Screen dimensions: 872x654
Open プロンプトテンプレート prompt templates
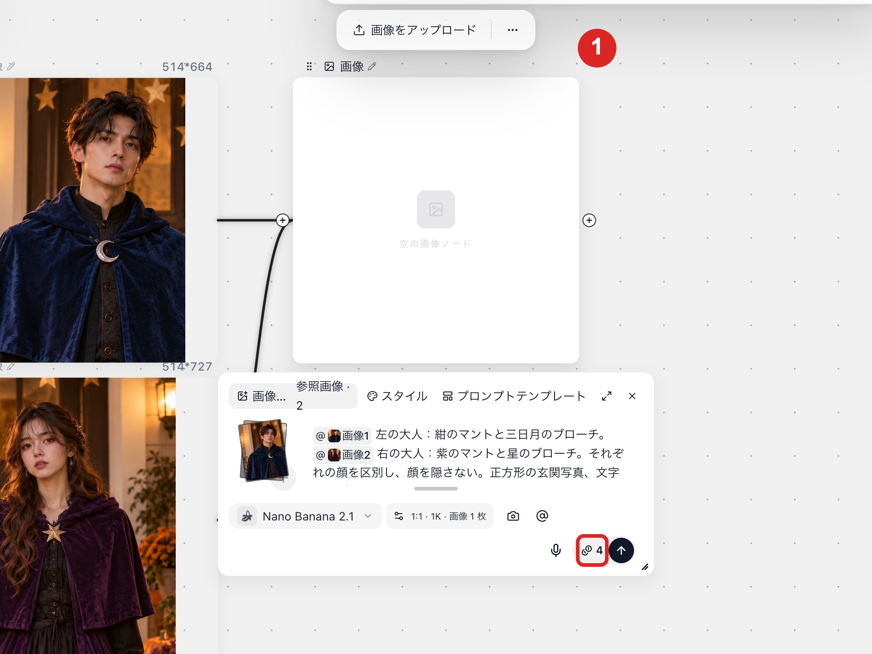click(x=514, y=396)
